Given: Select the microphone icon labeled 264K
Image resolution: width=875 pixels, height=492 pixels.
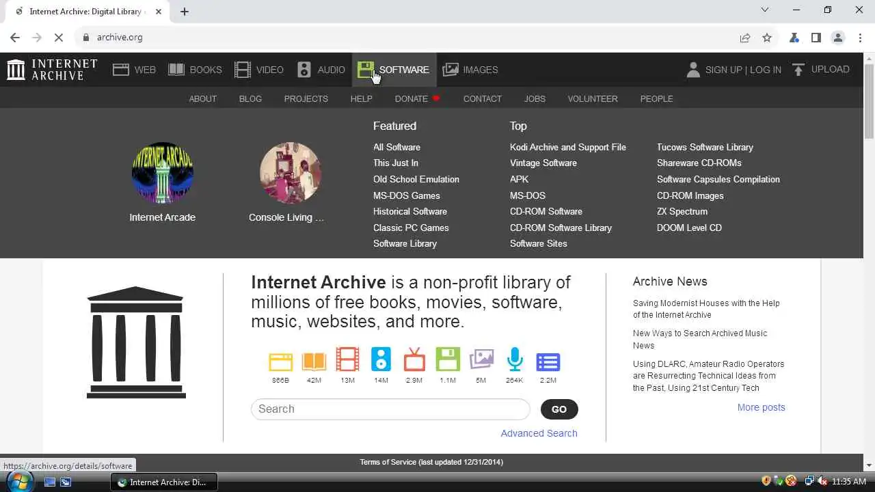Looking at the screenshot, I should [x=515, y=359].
